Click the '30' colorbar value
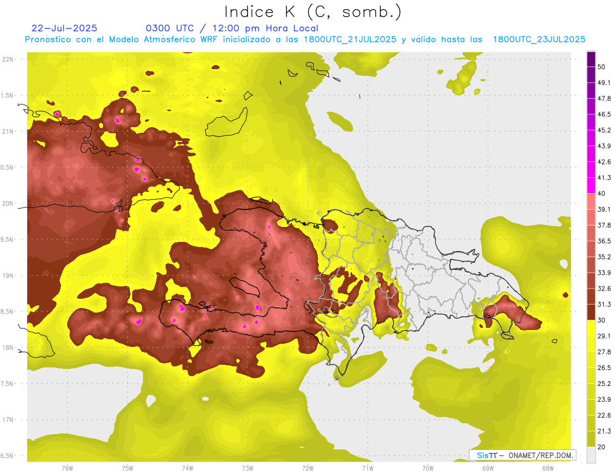The width and height of the screenshot is (615, 475). tap(602, 320)
